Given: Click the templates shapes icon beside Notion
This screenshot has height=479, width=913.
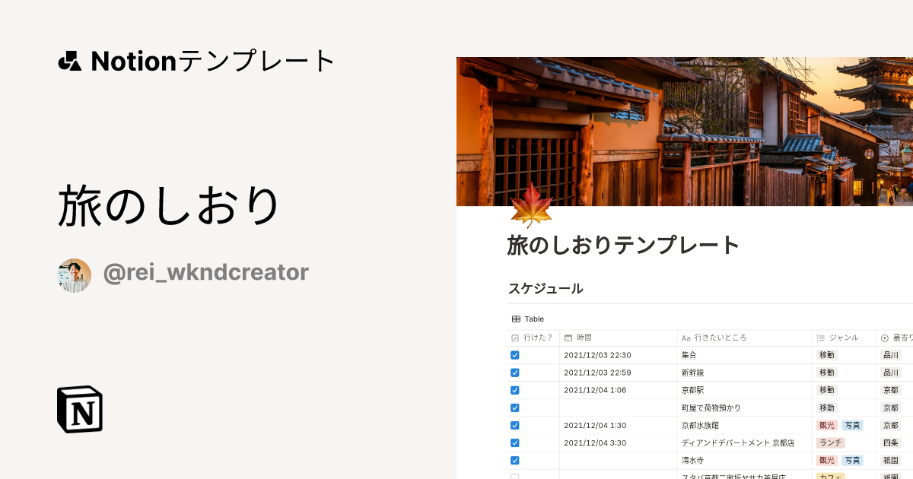Looking at the screenshot, I should coord(70,61).
